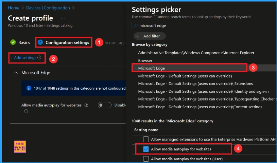Select the Default Settings Extensions category
Screen dimensions: 277x163
(x=195, y=84)
